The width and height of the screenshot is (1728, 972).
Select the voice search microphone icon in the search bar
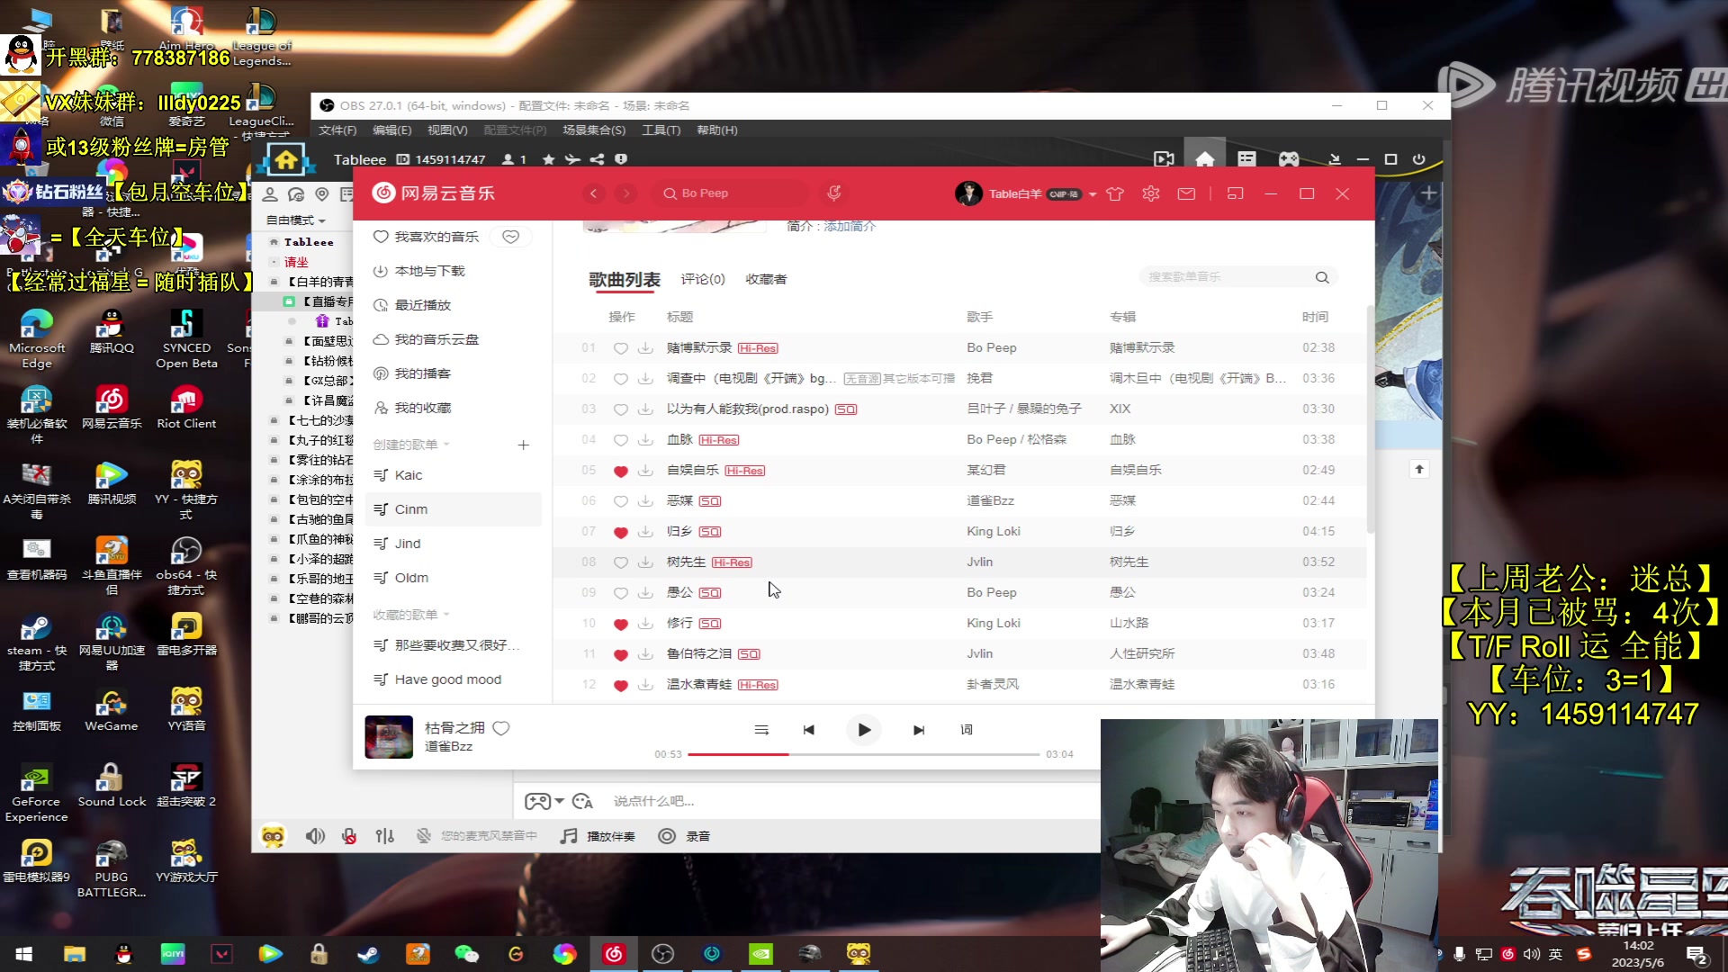click(833, 193)
